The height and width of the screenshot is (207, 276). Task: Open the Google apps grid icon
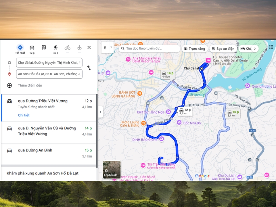(x=271, y=47)
